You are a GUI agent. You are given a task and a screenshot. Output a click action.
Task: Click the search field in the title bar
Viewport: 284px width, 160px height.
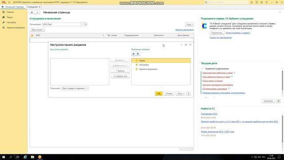(x=226, y=2)
